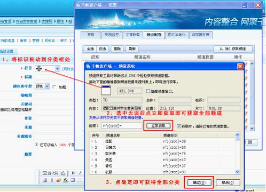Toggle Italic in the editor toolbar
Screen dimensions: 266x192
80,173
